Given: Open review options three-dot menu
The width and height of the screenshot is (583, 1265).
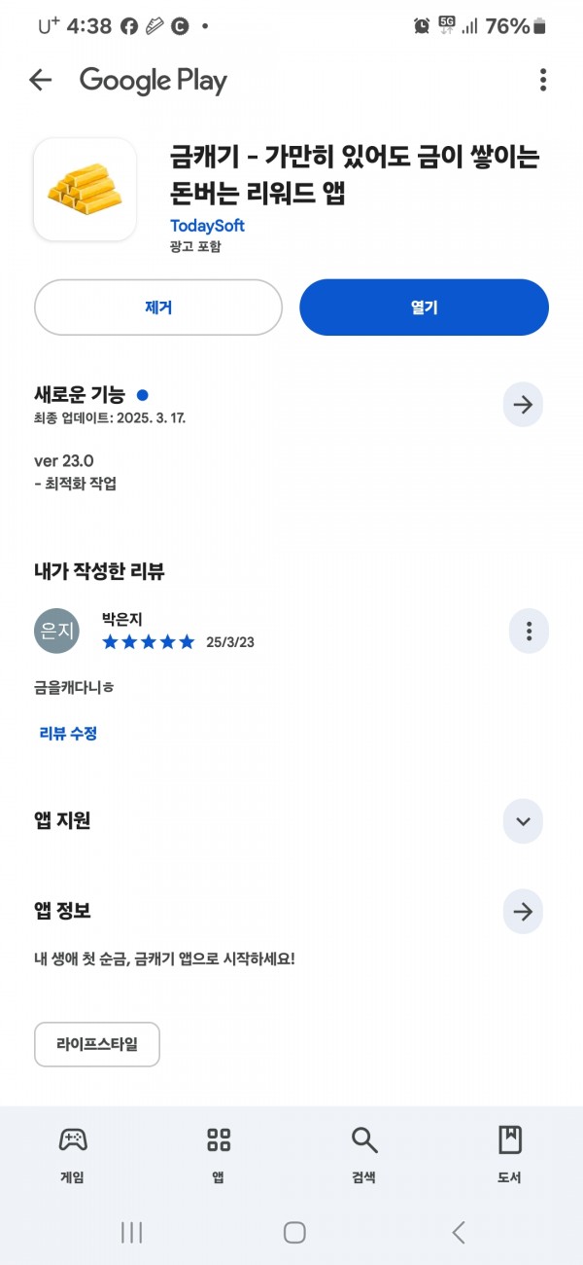Looking at the screenshot, I should tap(529, 632).
